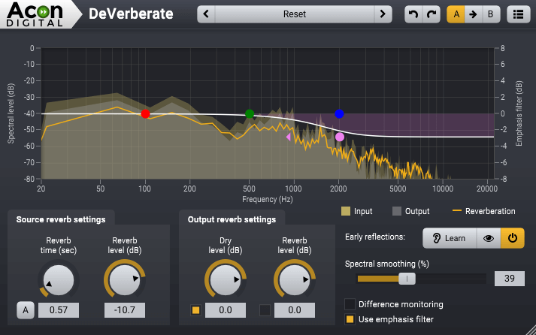Copy A settings to B with arrow
The width and height of the screenshot is (536, 335).
point(473,14)
